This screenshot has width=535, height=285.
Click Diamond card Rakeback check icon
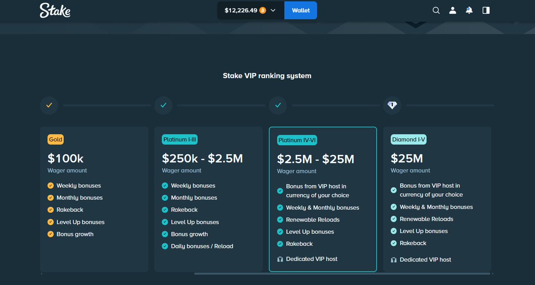pyautogui.click(x=394, y=243)
